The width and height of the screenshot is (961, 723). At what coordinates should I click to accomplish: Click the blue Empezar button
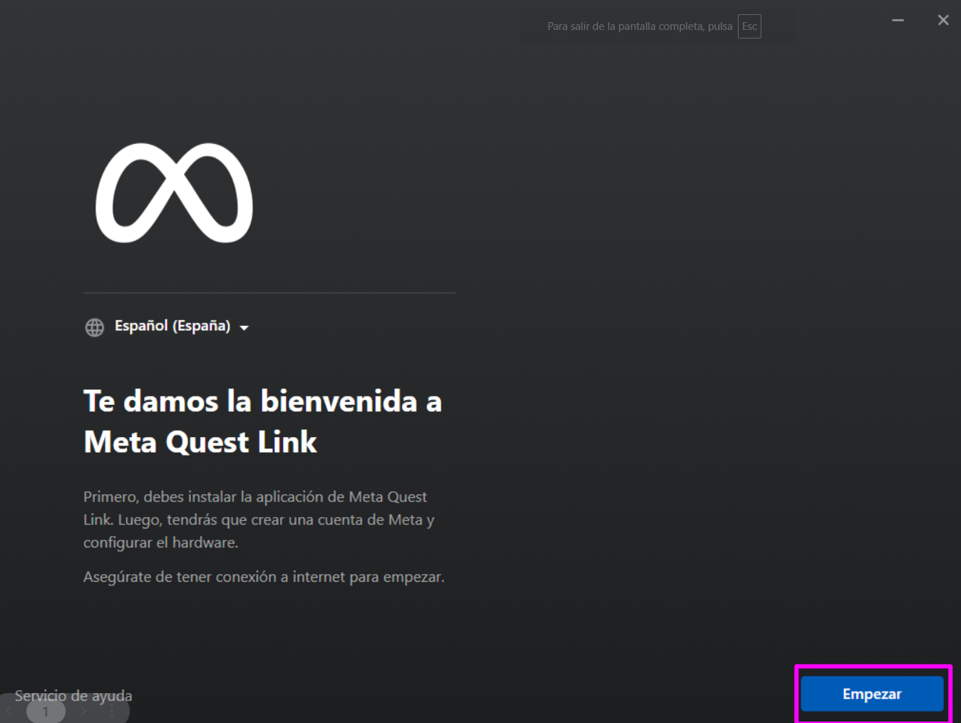tap(872, 694)
